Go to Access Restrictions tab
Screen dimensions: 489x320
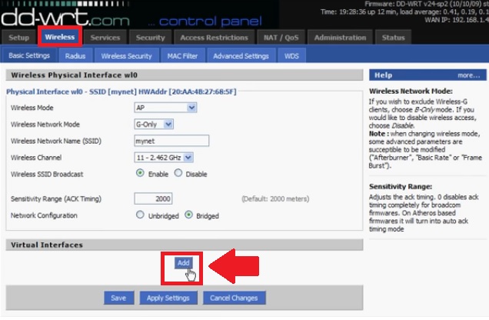(213, 37)
